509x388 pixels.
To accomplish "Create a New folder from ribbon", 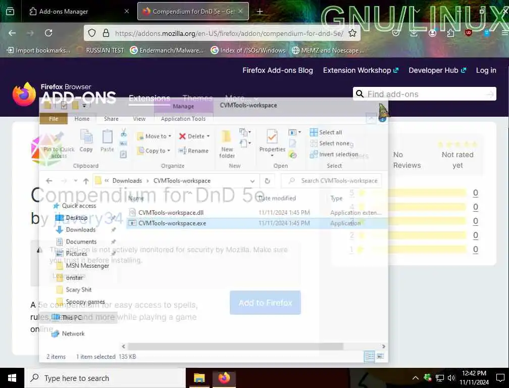I will (227, 144).
